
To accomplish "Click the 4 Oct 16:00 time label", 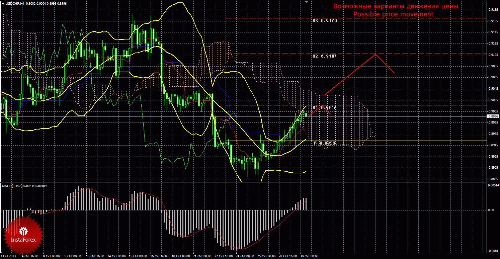I will (31, 256).
